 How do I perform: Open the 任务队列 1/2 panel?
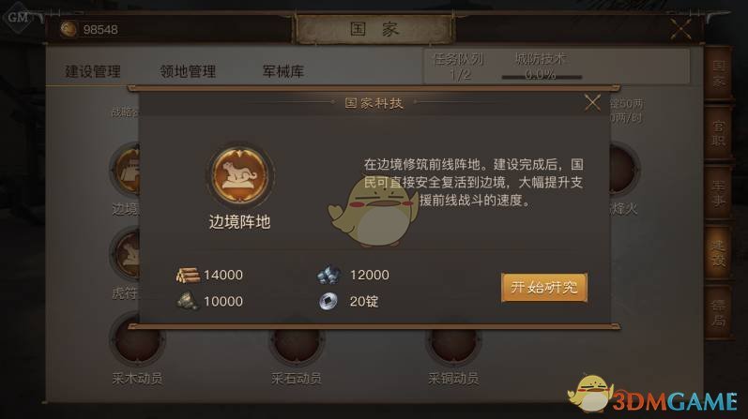click(x=458, y=67)
